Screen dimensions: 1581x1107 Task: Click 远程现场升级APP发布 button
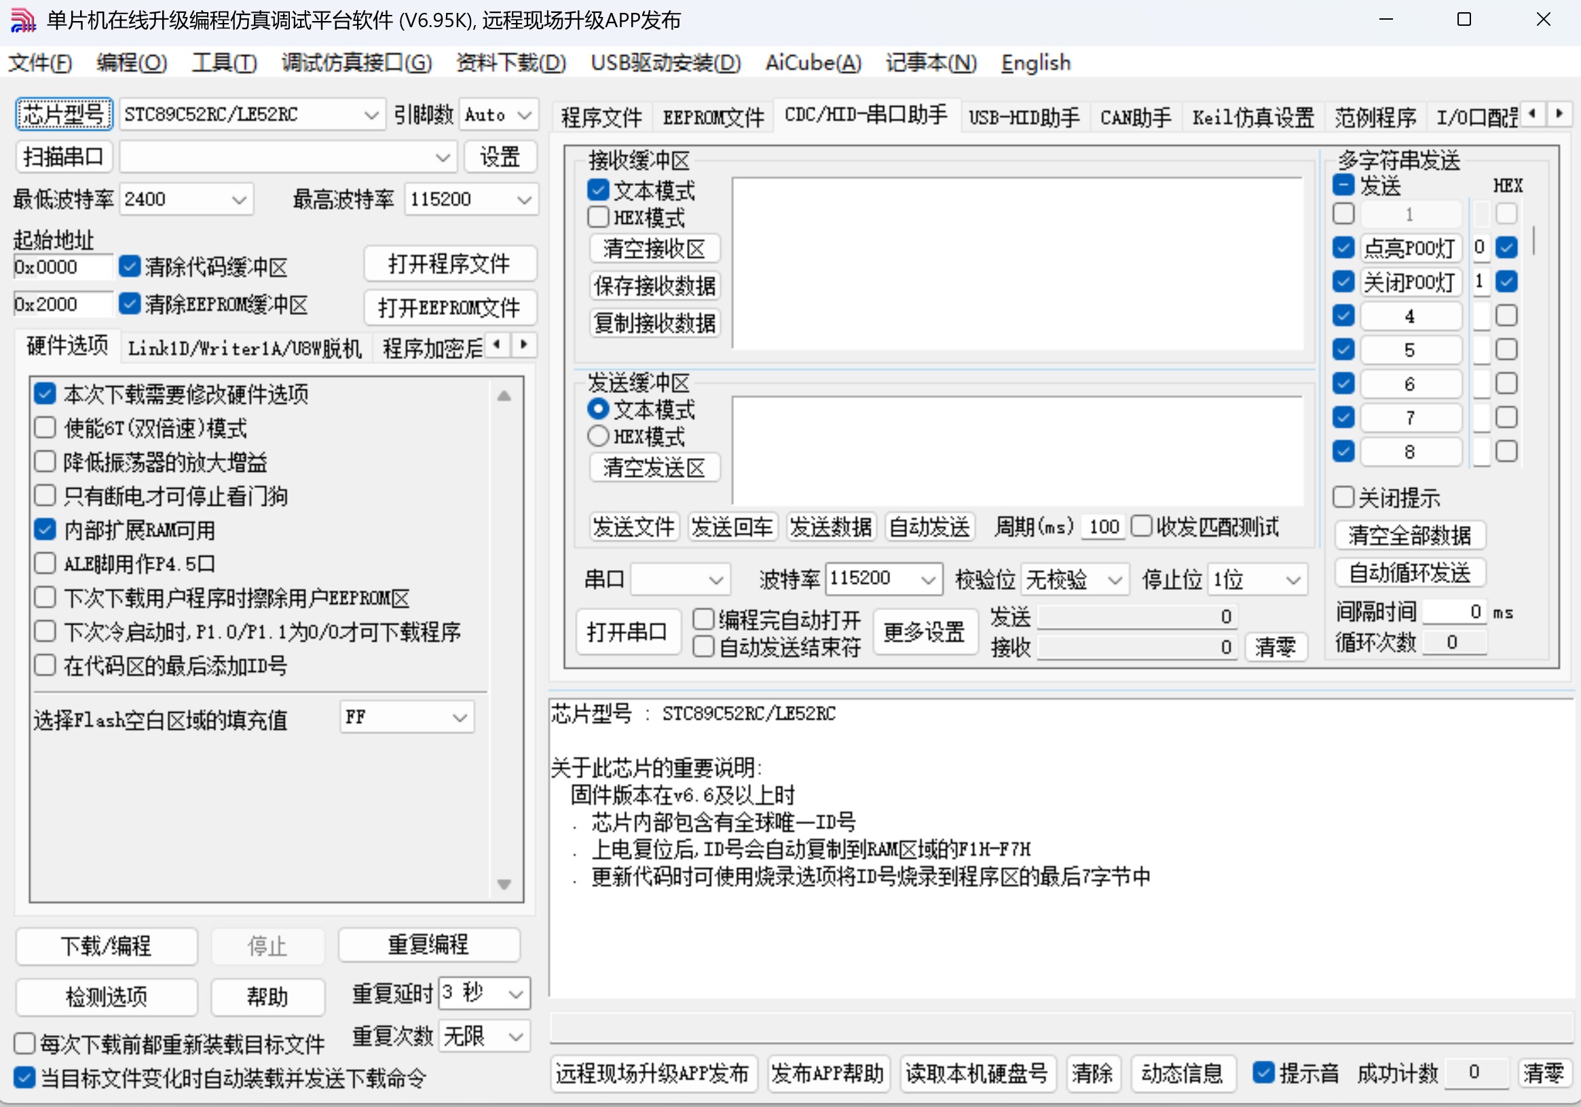coord(653,1072)
